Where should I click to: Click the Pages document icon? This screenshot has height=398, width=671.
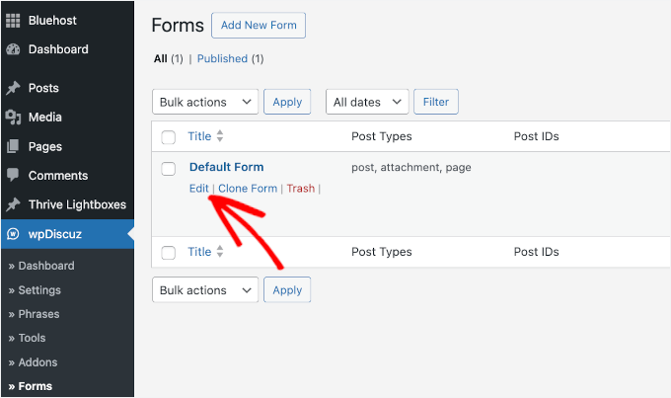point(13,146)
